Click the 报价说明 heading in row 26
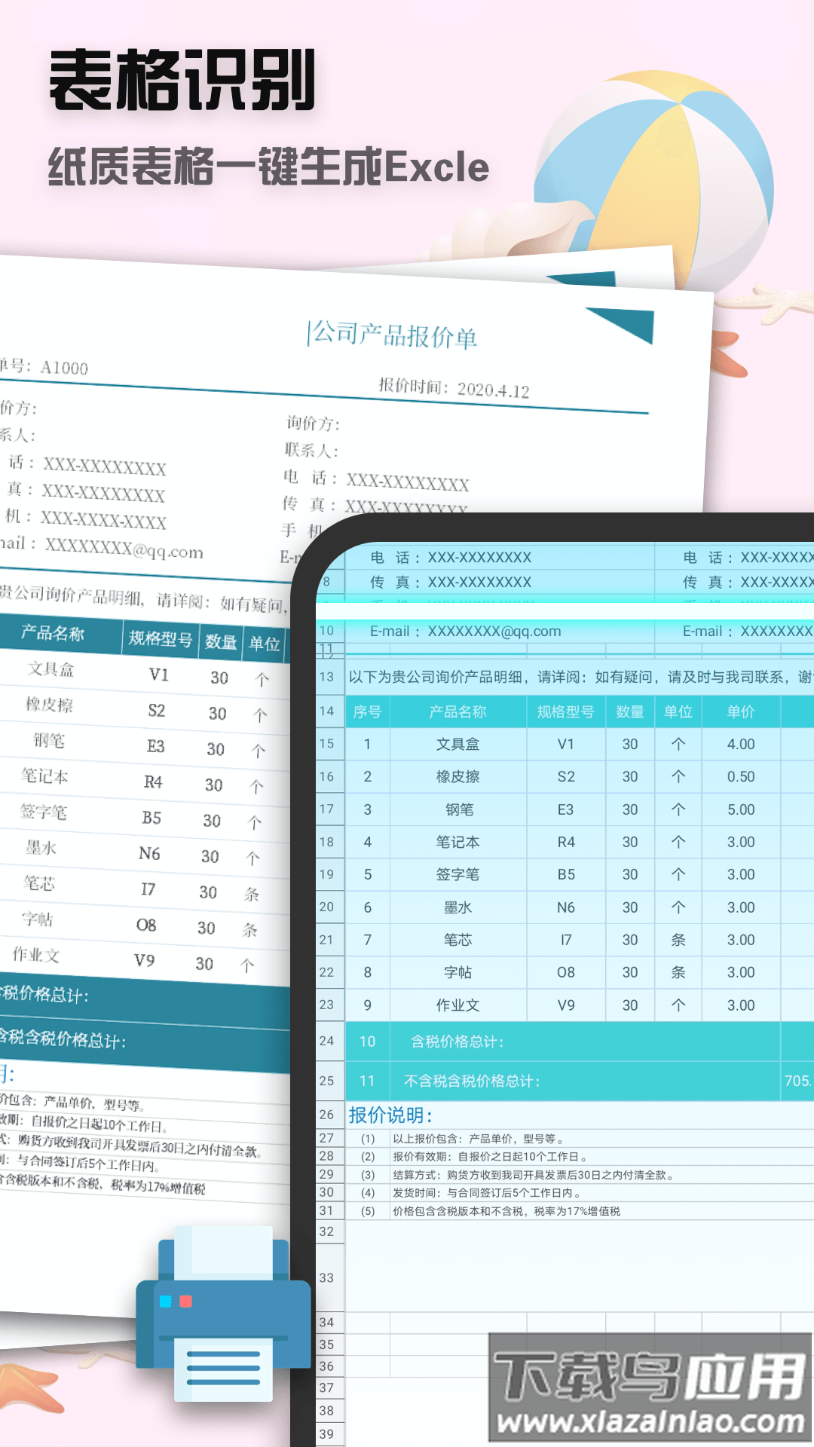The width and height of the screenshot is (814, 1447). click(x=390, y=1115)
